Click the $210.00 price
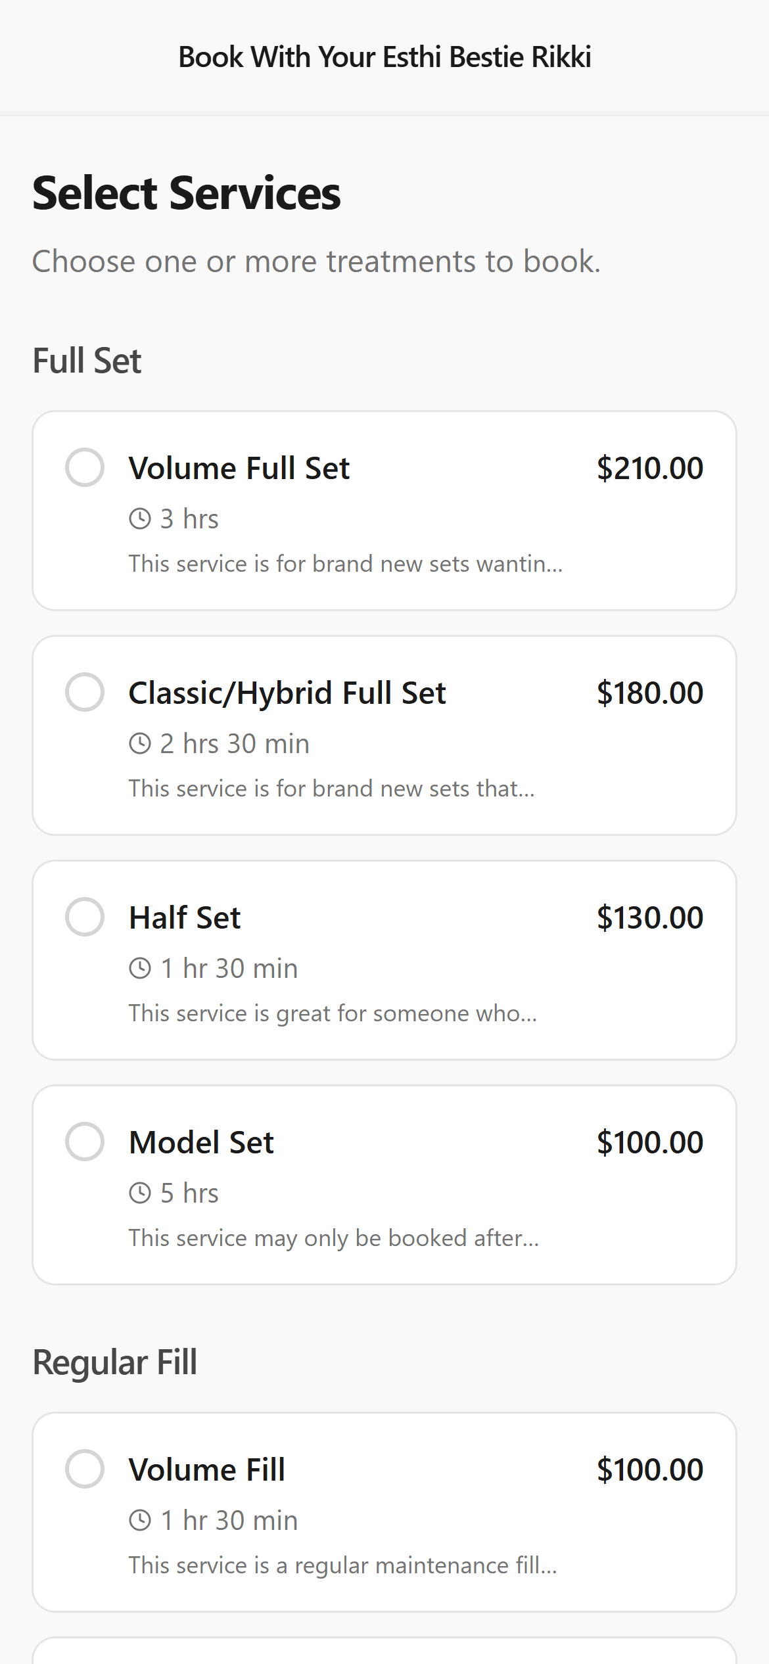This screenshot has height=1664, width=769. point(649,469)
